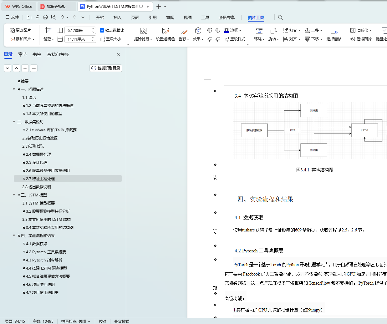Increase contrast icon in picture tools
The width and height of the screenshot is (387, 324).
(x=210, y=30)
